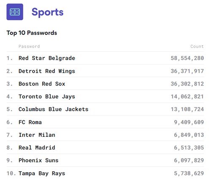Screen dimensions: 209x181
Task: Click the Toronto Blue Jays row
Action: tap(105, 96)
